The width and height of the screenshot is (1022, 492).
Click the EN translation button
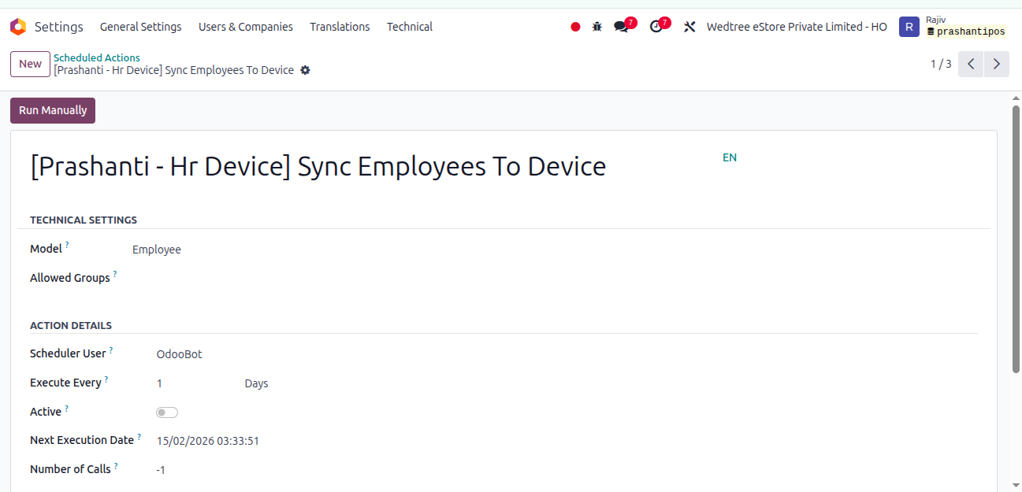click(730, 157)
